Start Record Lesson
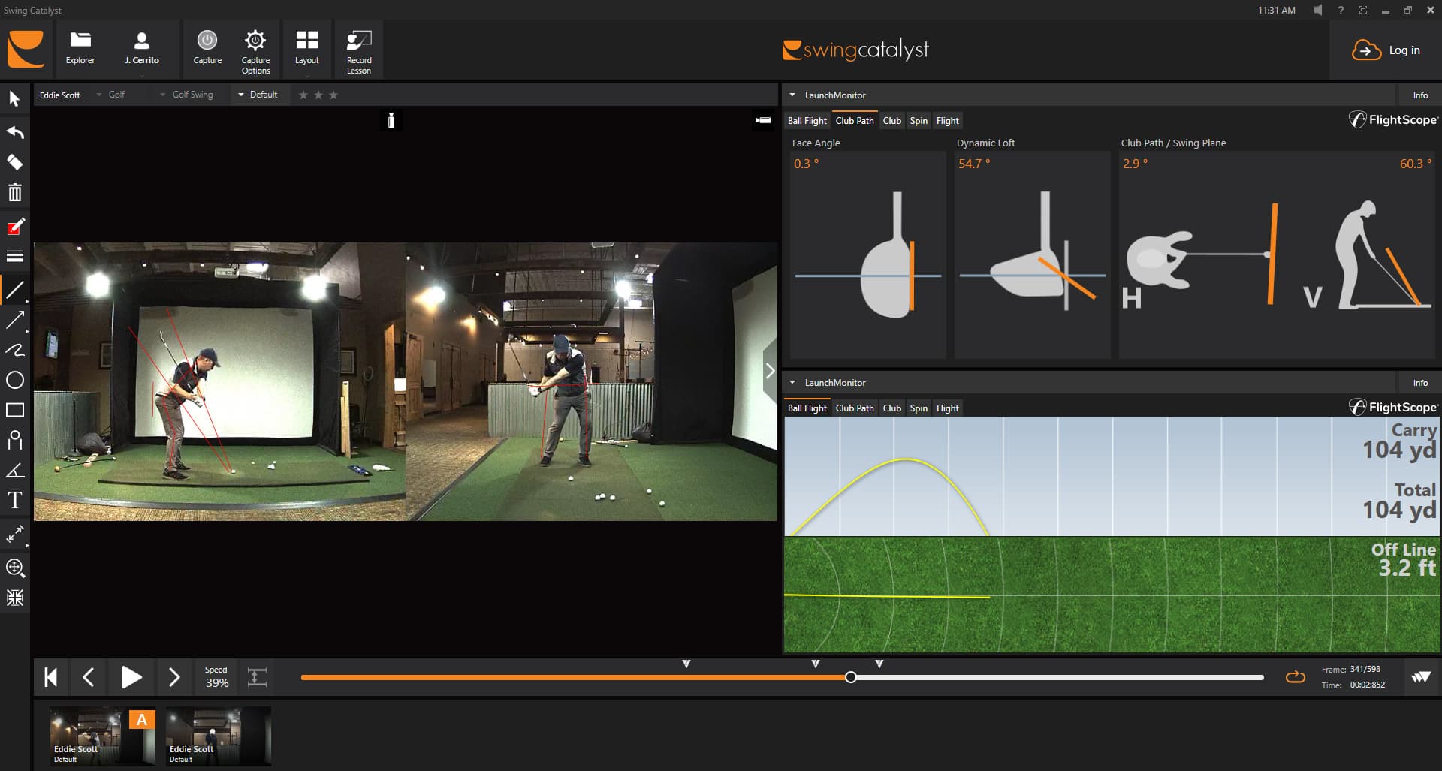Screen dimensions: 1442x771 [359, 51]
